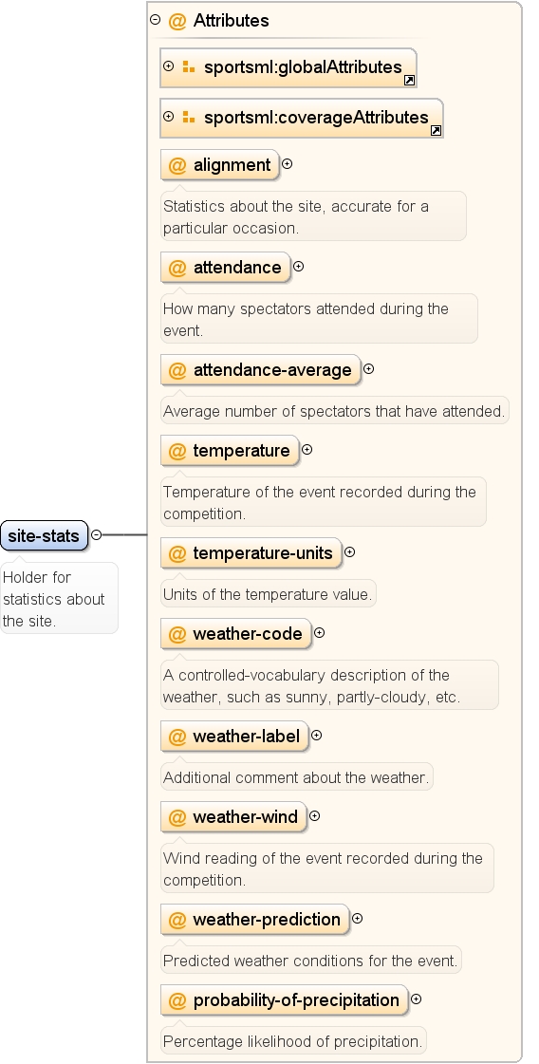Expand attendance-average details plus icon
The width and height of the screenshot is (539, 1064).
coord(368,368)
